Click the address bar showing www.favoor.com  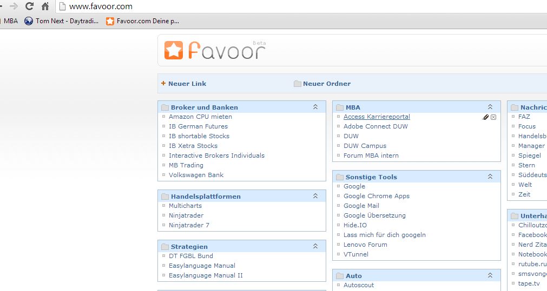click(x=300, y=6)
